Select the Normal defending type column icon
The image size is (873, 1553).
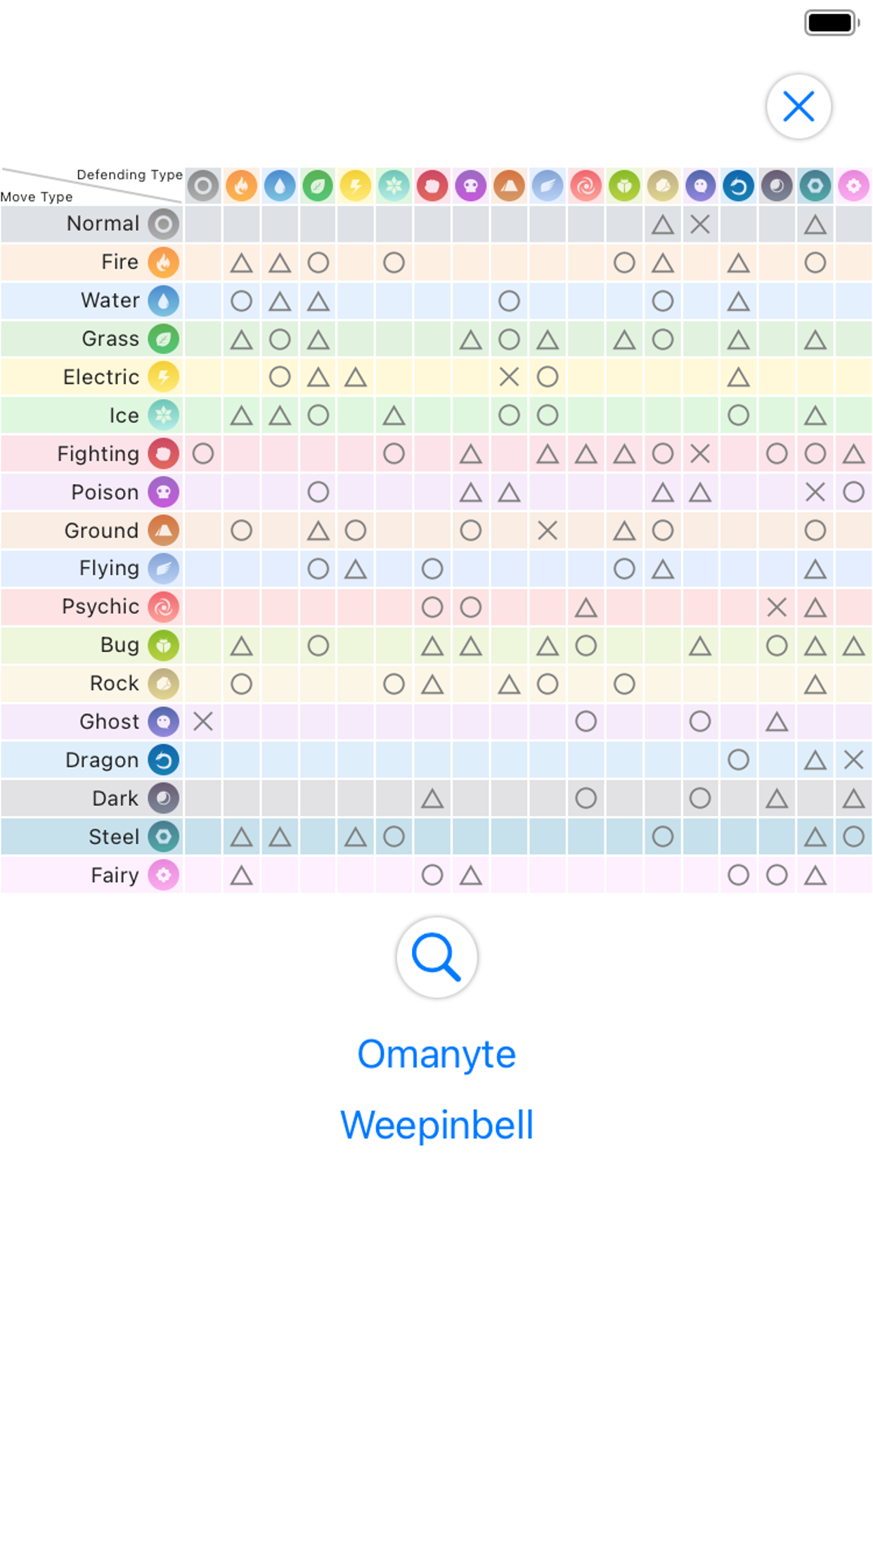[203, 186]
